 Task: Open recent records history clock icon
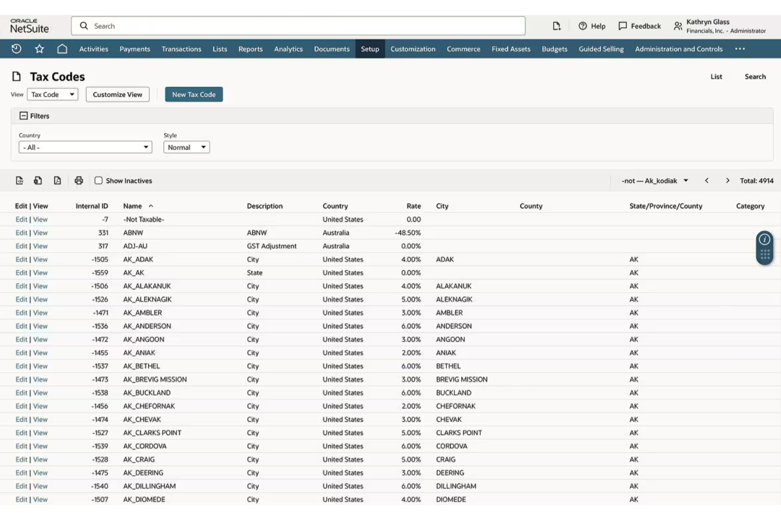[16, 48]
